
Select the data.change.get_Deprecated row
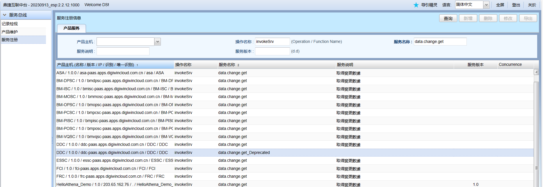[244, 152]
